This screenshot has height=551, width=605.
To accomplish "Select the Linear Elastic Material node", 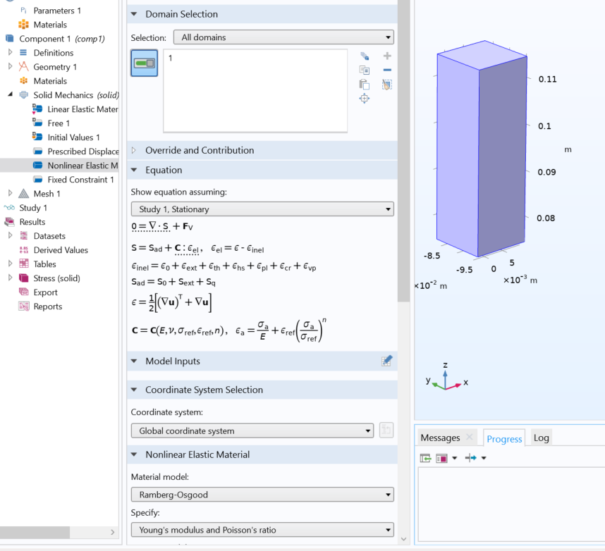I will pyautogui.click(x=82, y=109).
